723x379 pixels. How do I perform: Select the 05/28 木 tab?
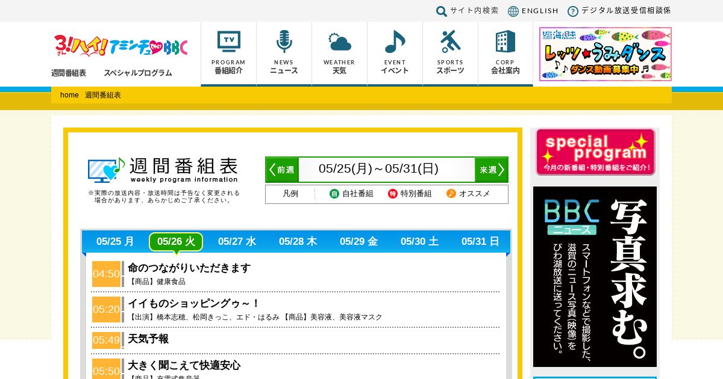click(298, 242)
